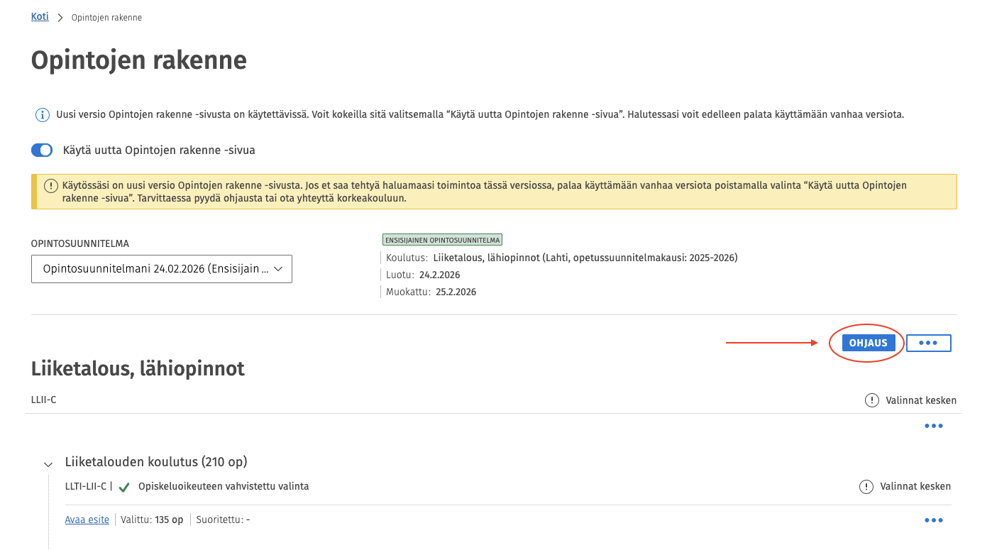Viewport: 992px width, 550px height.
Task: Click the green checkmark next to LLTI-LII-C
Action: tap(124, 487)
